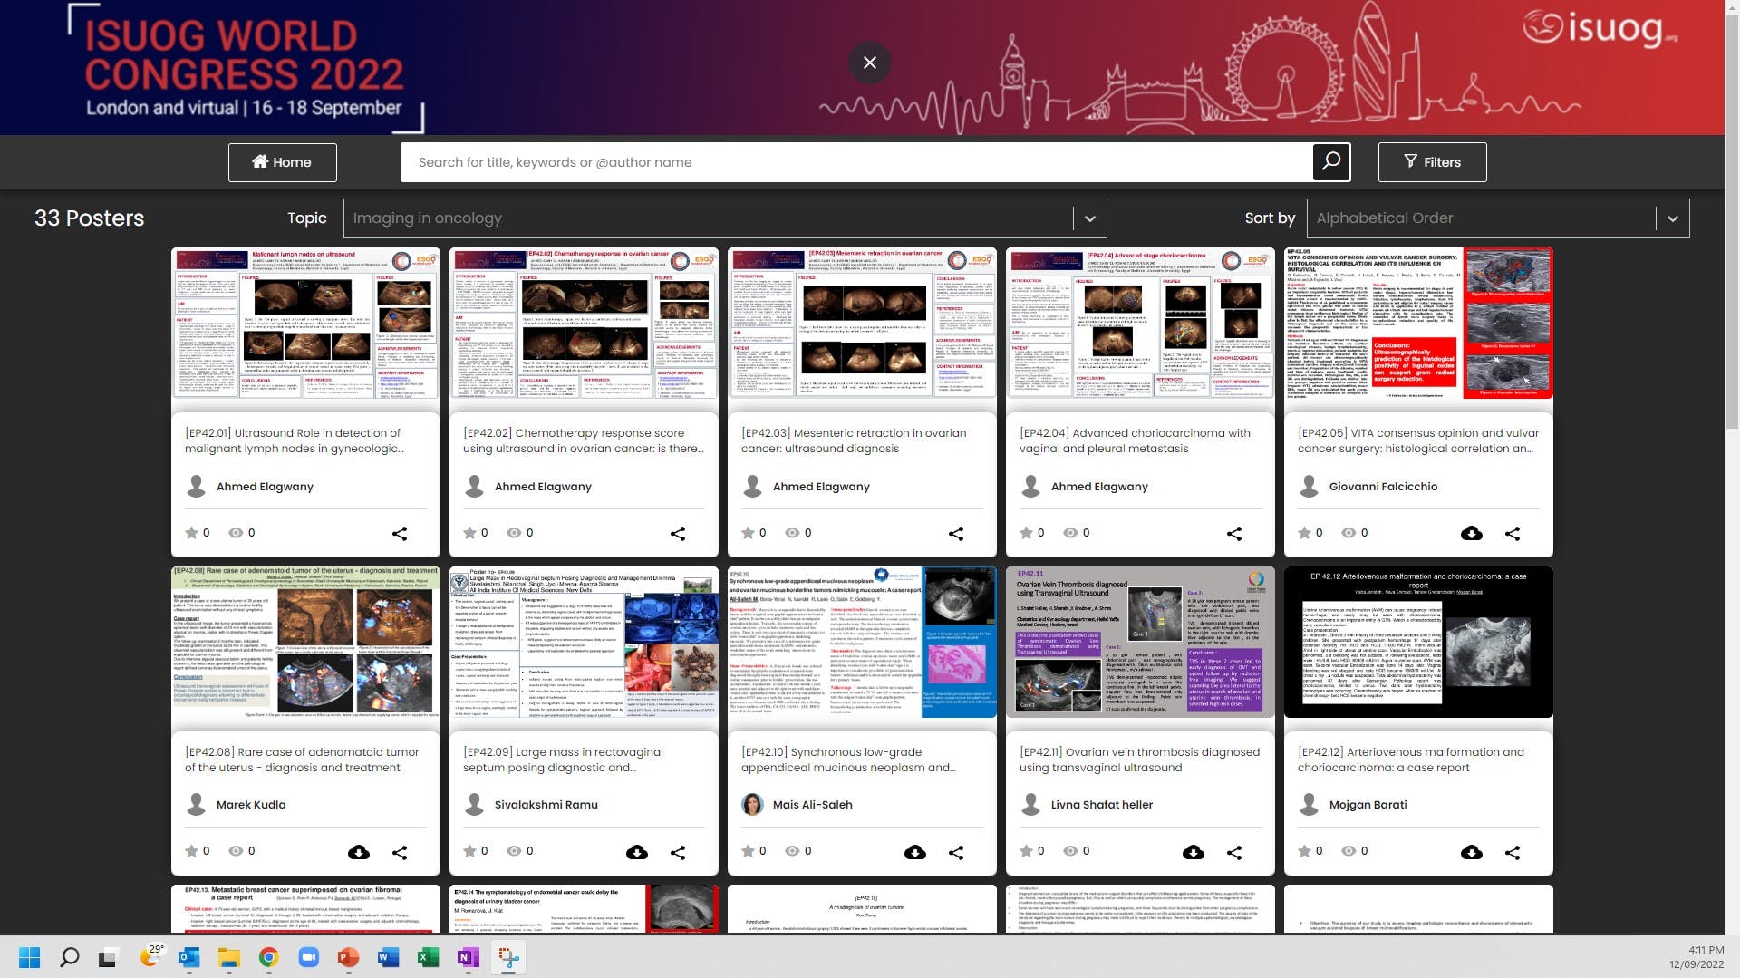The image size is (1740, 978).
Task: Open author Giovanni Falcicchio
Action: pos(1383,487)
